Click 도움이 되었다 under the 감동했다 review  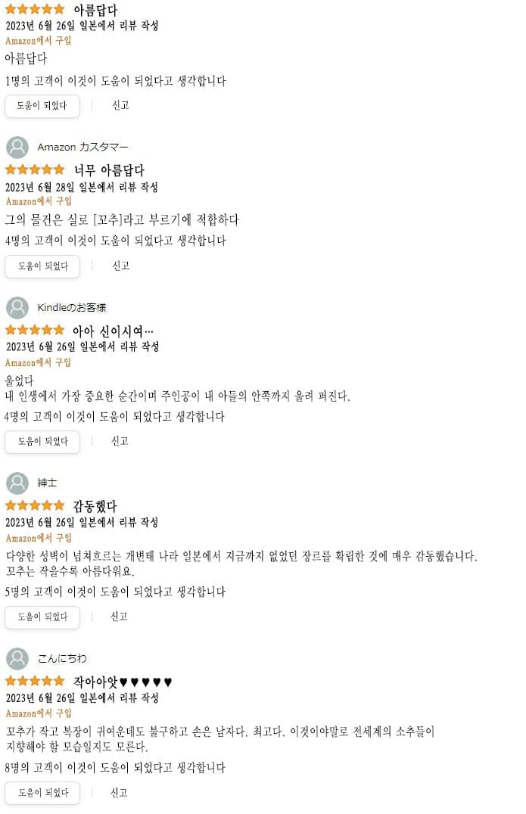[42, 617]
